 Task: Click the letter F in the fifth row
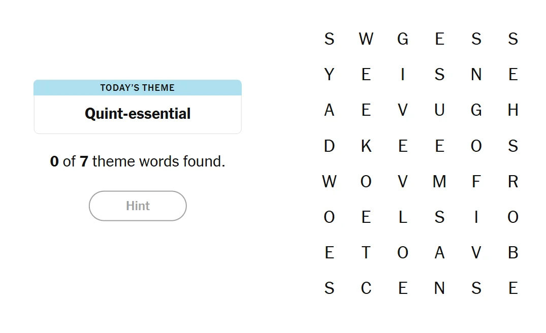click(476, 181)
